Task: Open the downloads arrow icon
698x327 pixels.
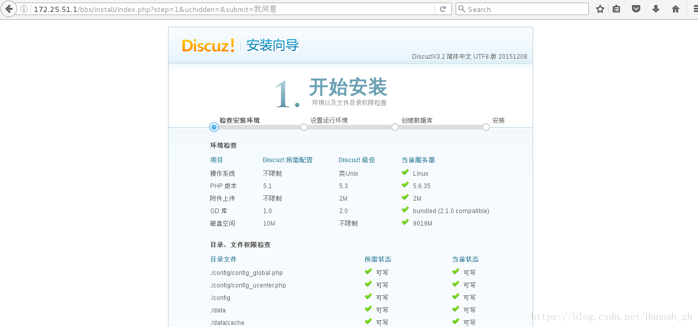Action: point(656,9)
